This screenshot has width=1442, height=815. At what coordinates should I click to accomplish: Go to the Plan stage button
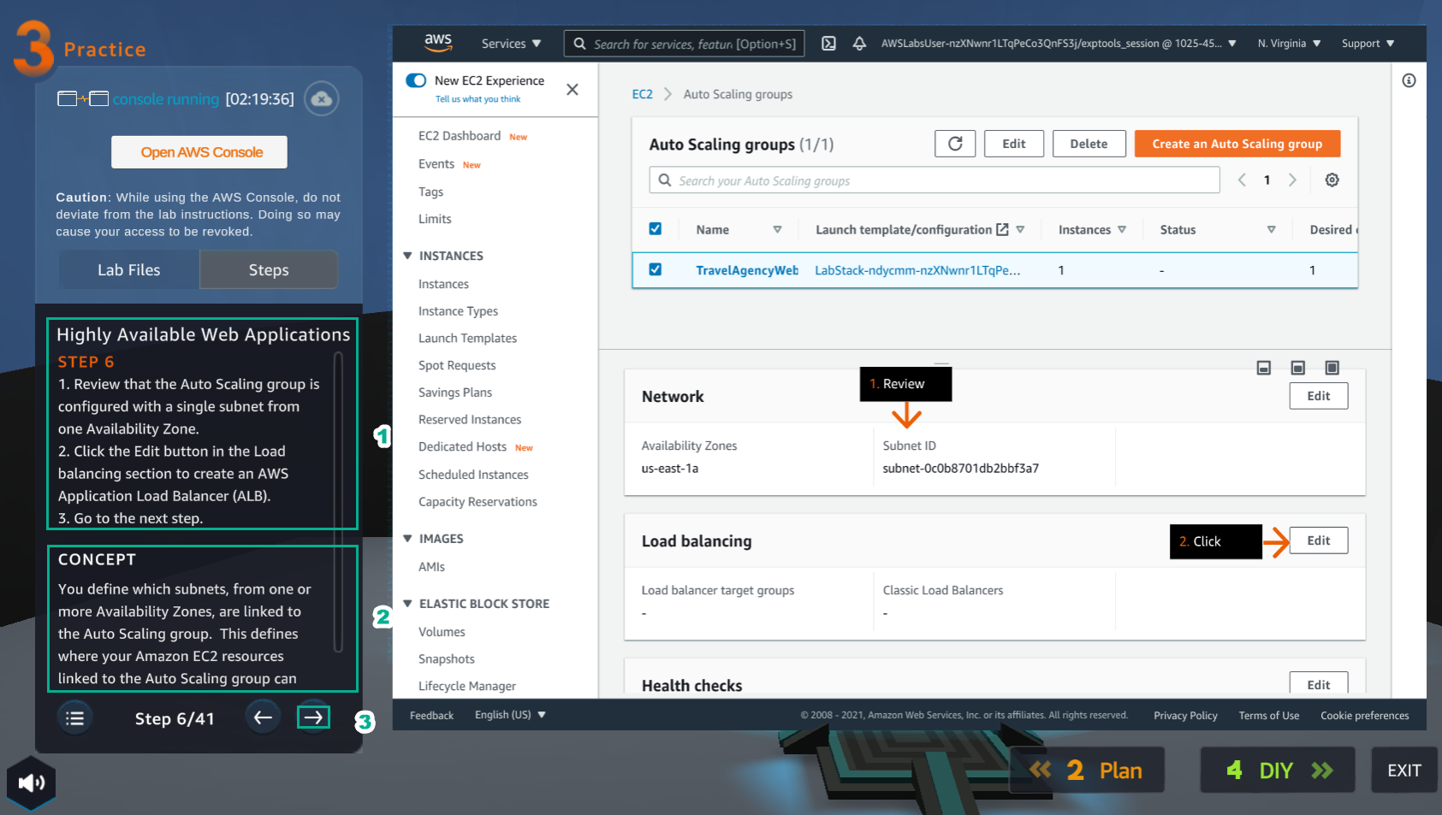[x=1087, y=771]
